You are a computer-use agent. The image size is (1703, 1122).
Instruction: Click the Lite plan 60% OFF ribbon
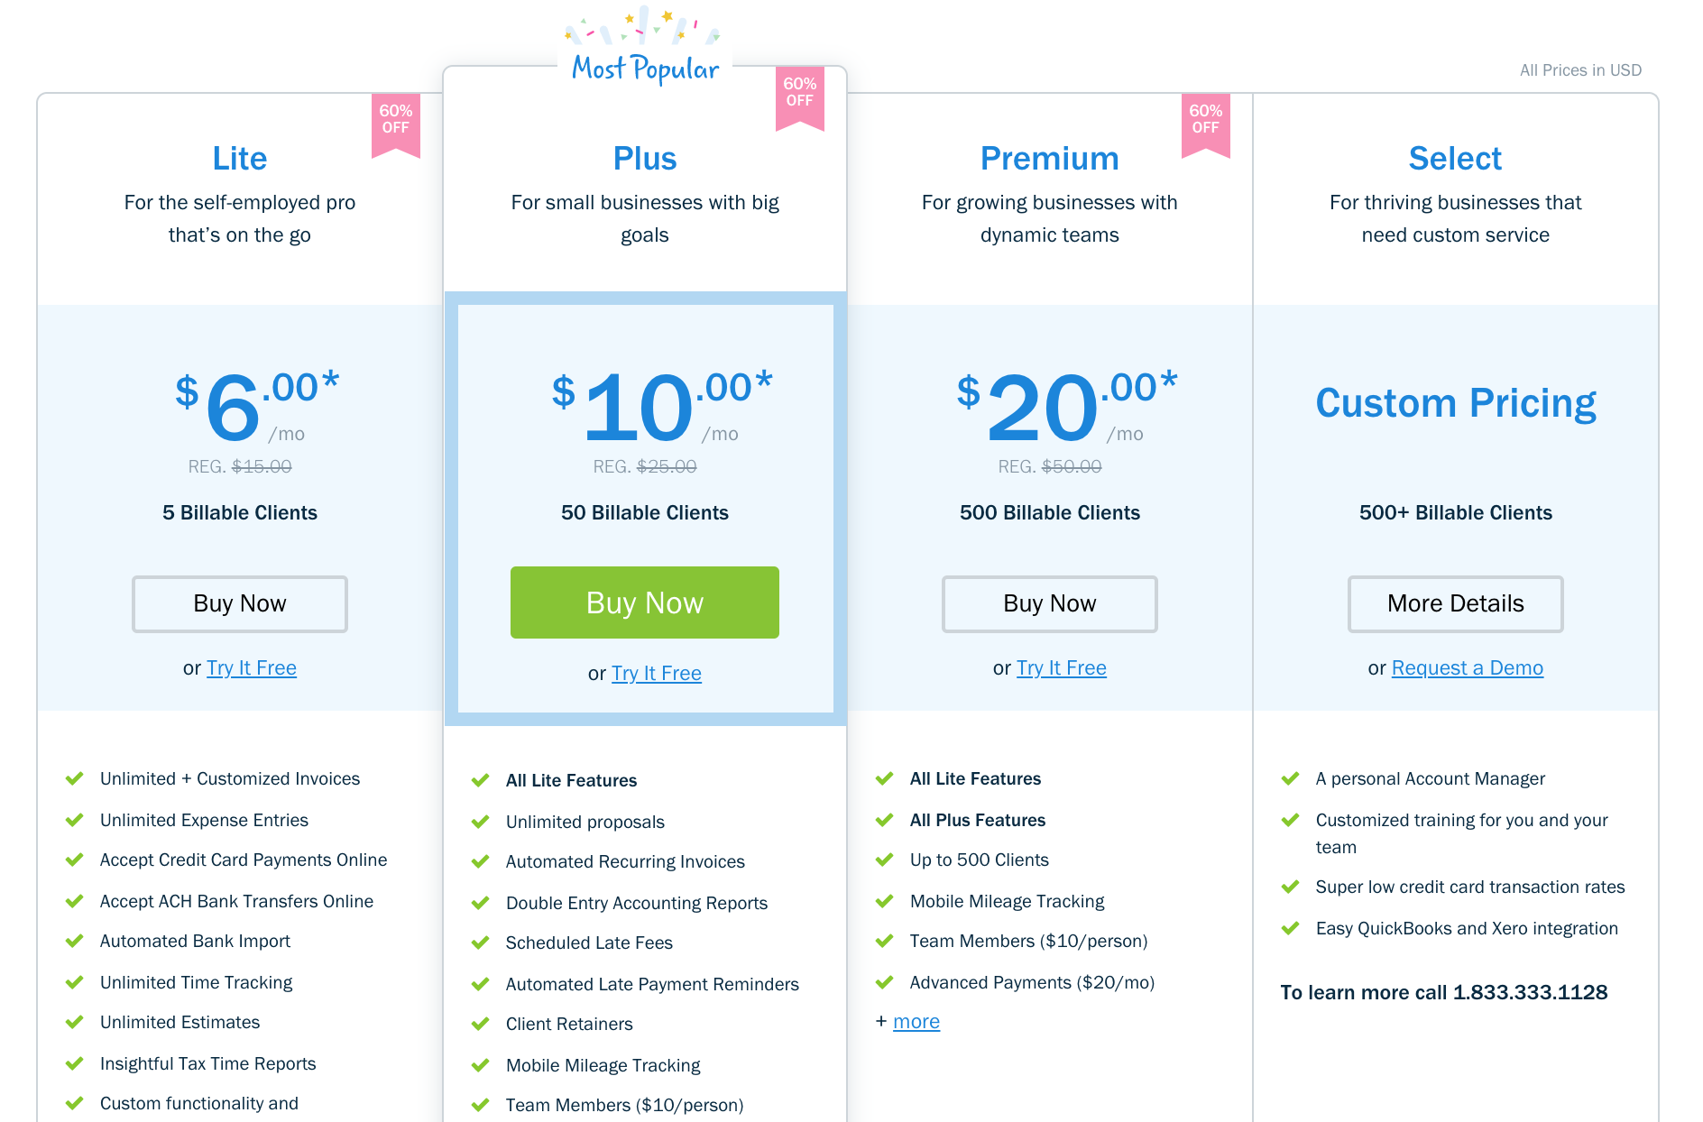tap(395, 125)
